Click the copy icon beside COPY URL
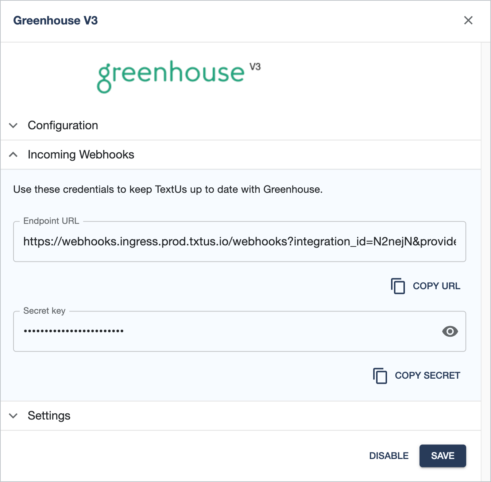 click(x=398, y=286)
